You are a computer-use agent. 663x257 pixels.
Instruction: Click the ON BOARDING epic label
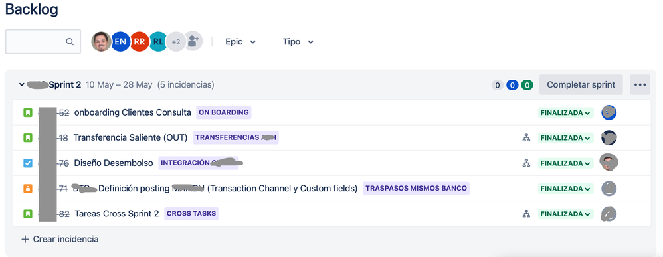tap(224, 112)
